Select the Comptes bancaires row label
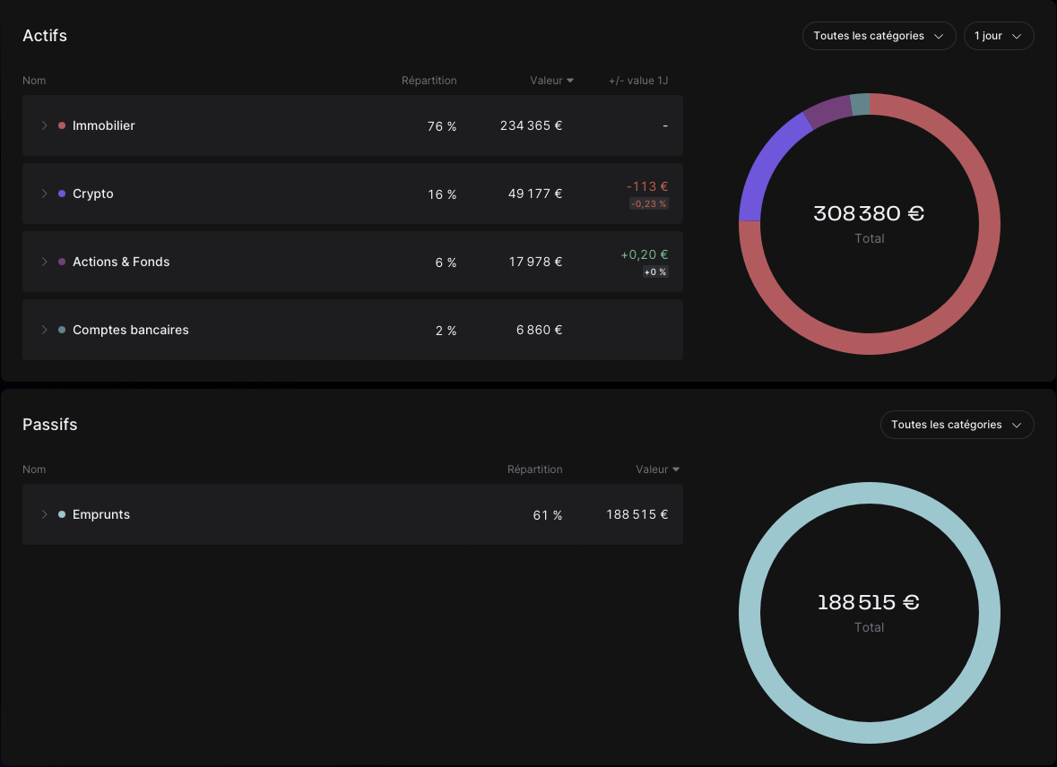The image size is (1057, 767). pos(131,330)
